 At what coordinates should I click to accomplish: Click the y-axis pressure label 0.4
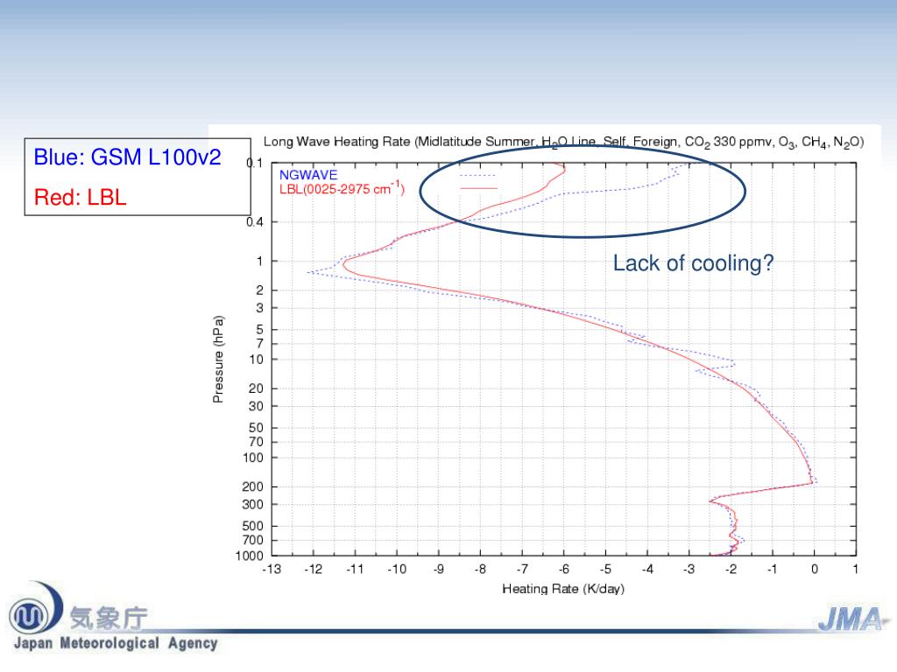pos(255,221)
